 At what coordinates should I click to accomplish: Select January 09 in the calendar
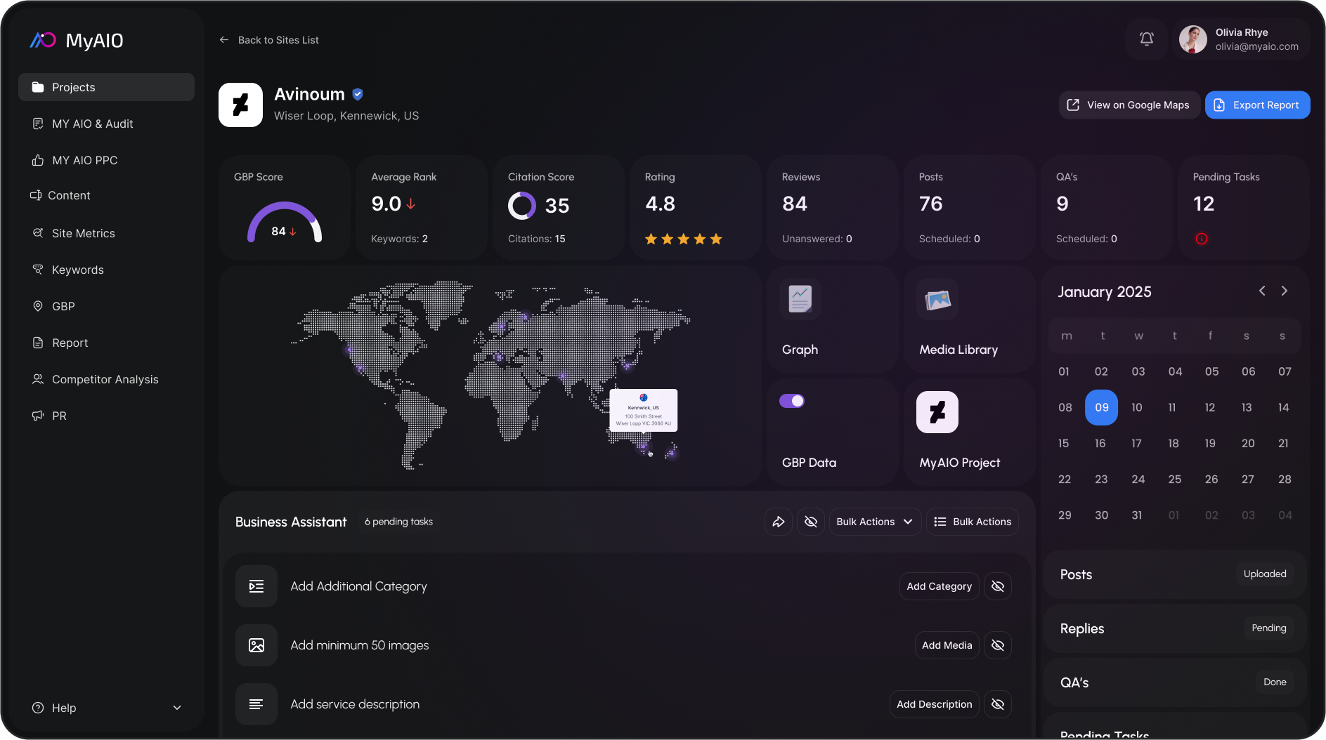coord(1101,407)
